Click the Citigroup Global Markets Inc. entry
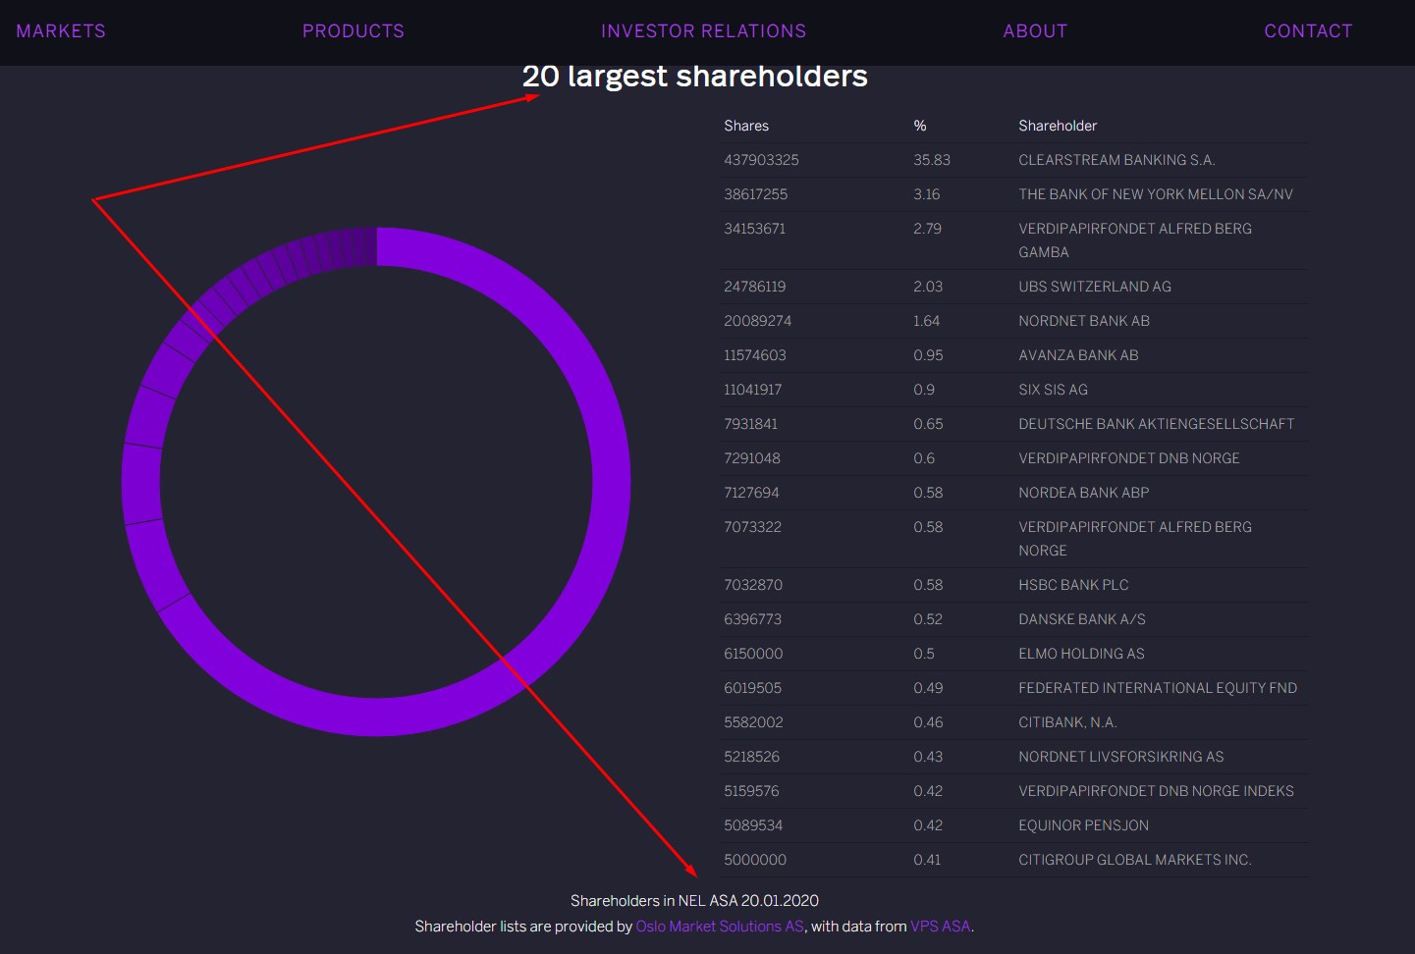This screenshot has height=954, width=1415. pyautogui.click(x=1134, y=860)
